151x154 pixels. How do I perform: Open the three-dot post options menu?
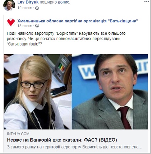(x=146, y=2)
